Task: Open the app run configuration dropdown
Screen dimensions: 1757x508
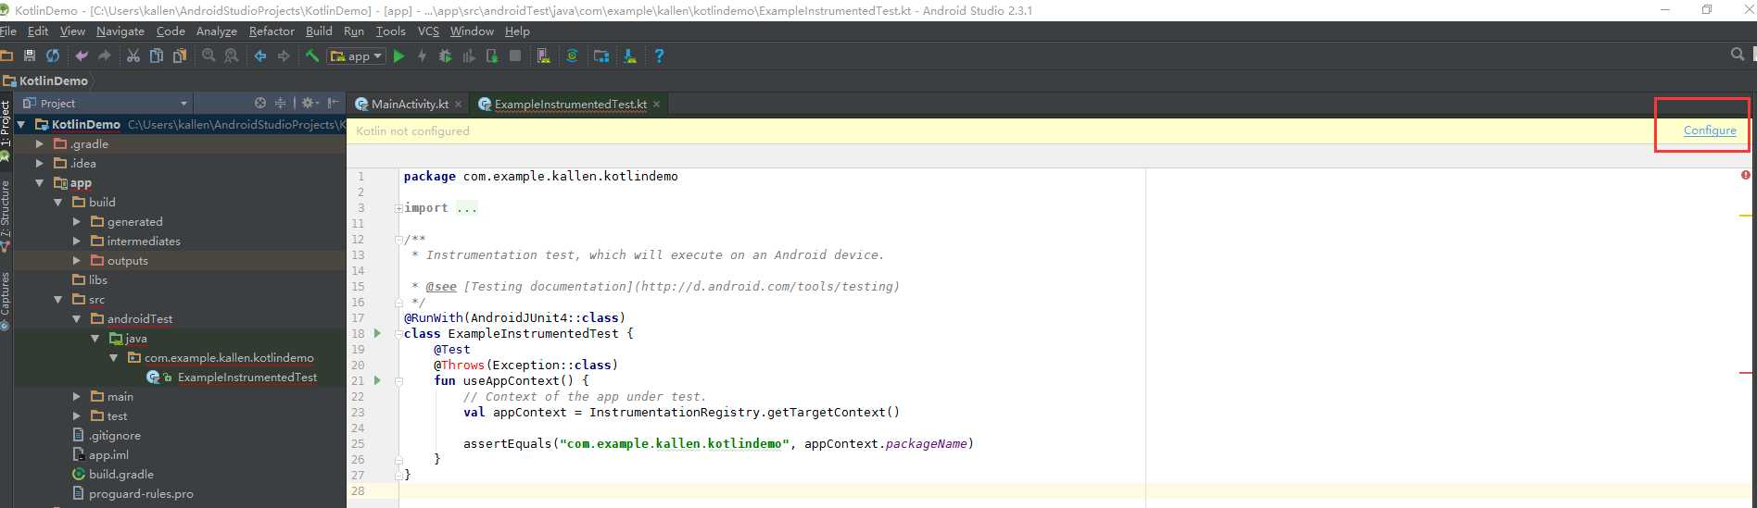Action: (x=358, y=56)
